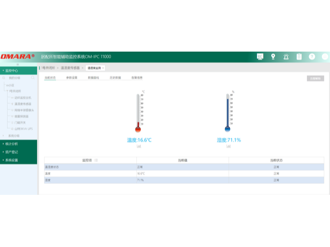Switch to the 参数设置 tab
Screen dimensions: 330x247
tap(72, 78)
